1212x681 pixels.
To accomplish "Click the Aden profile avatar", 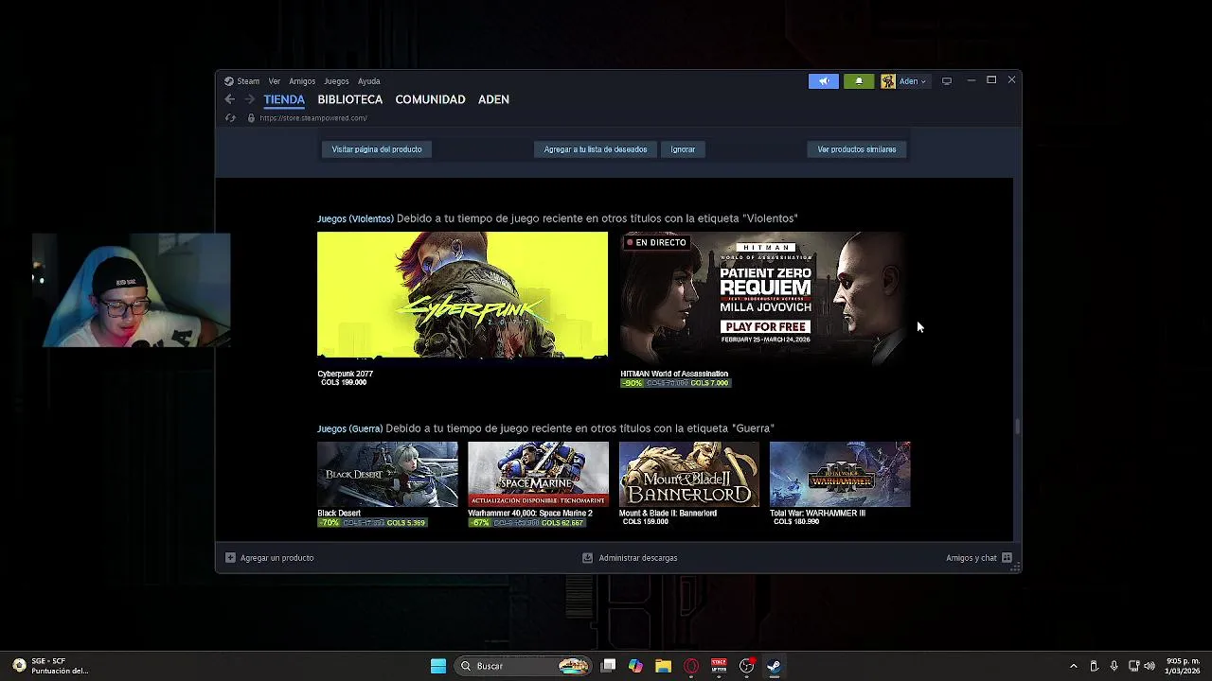I will click(888, 81).
